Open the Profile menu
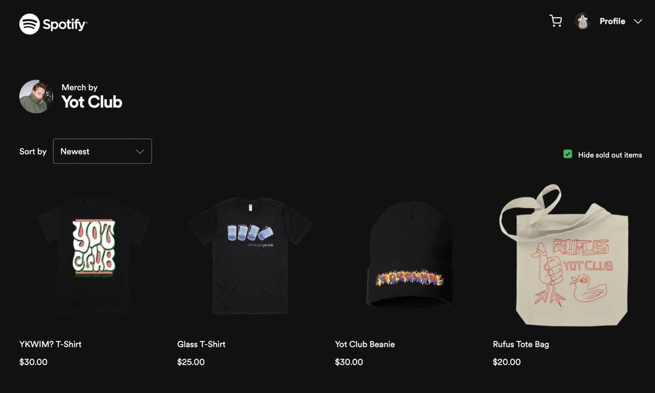This screenshot has height=393, width=655. [x=612, y=21]
